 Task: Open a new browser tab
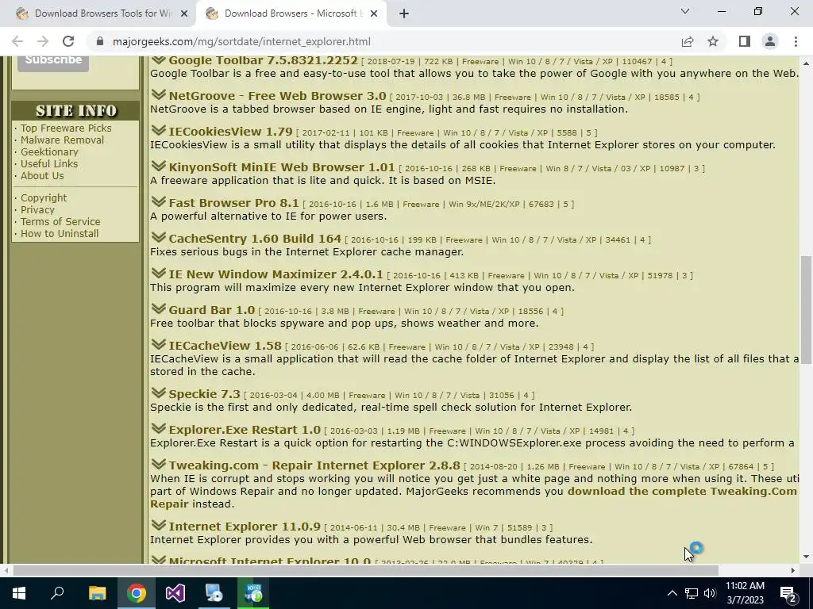[404, 13]
